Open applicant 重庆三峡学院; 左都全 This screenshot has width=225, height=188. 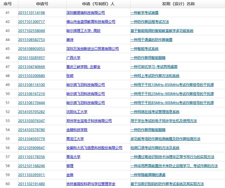pyautogui.click(x=83, y=67)
